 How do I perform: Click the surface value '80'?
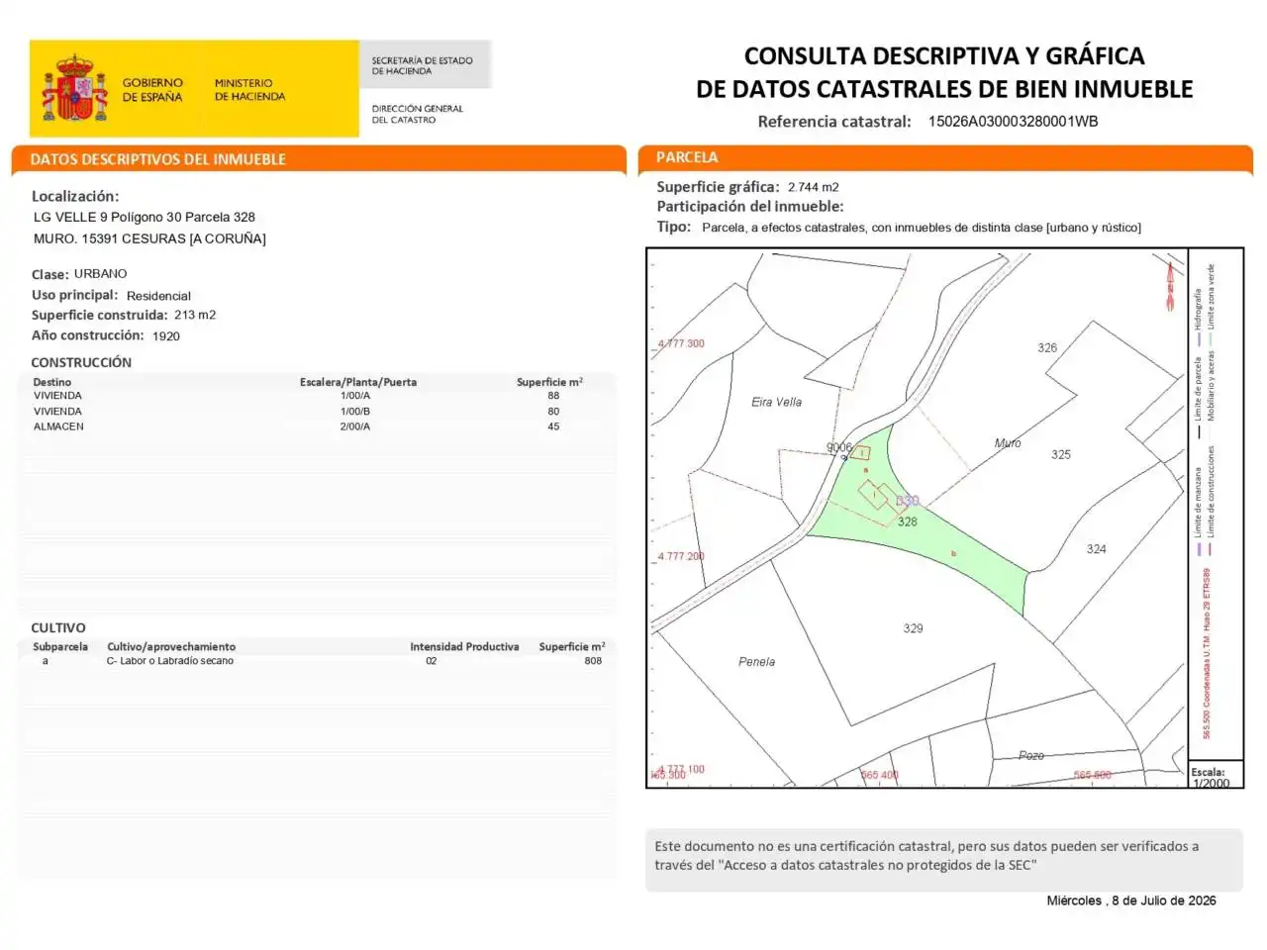pyautogui.click(x=553, y=412)
